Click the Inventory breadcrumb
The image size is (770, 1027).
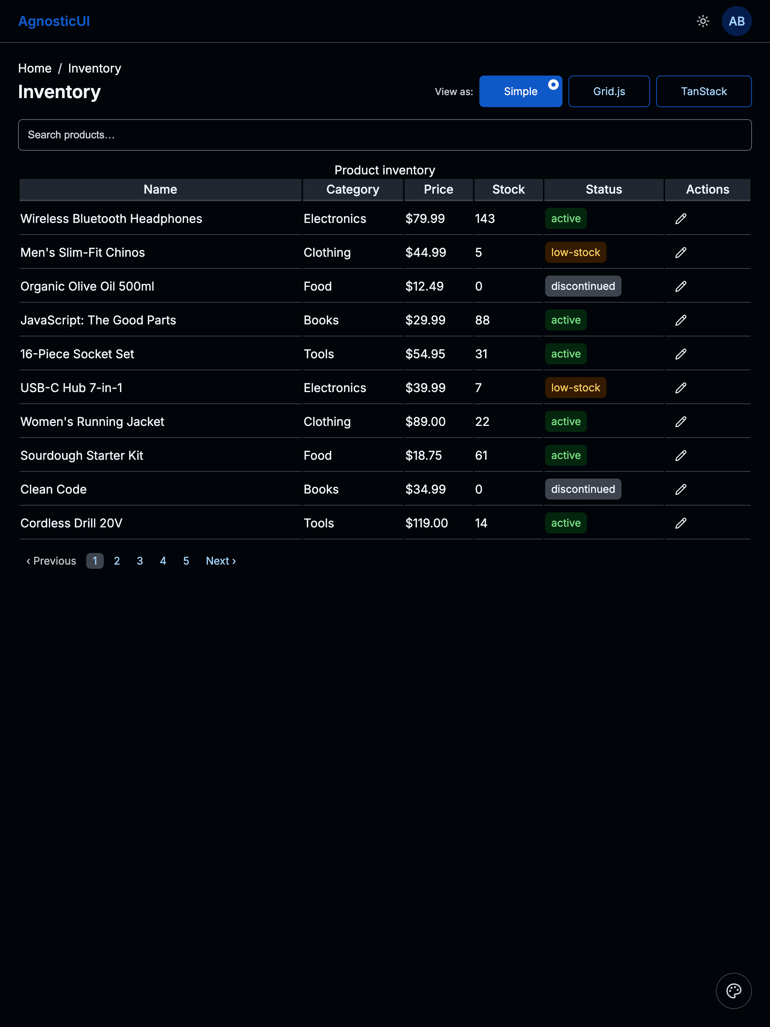click(94, 68)
